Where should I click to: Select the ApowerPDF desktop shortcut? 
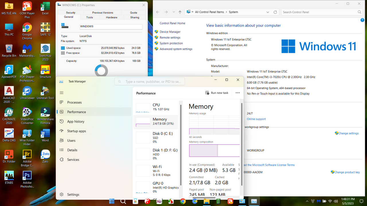coord(9,72)
